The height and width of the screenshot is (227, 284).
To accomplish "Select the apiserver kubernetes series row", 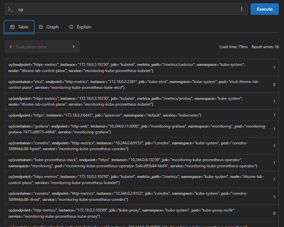I will coord(142,115).
